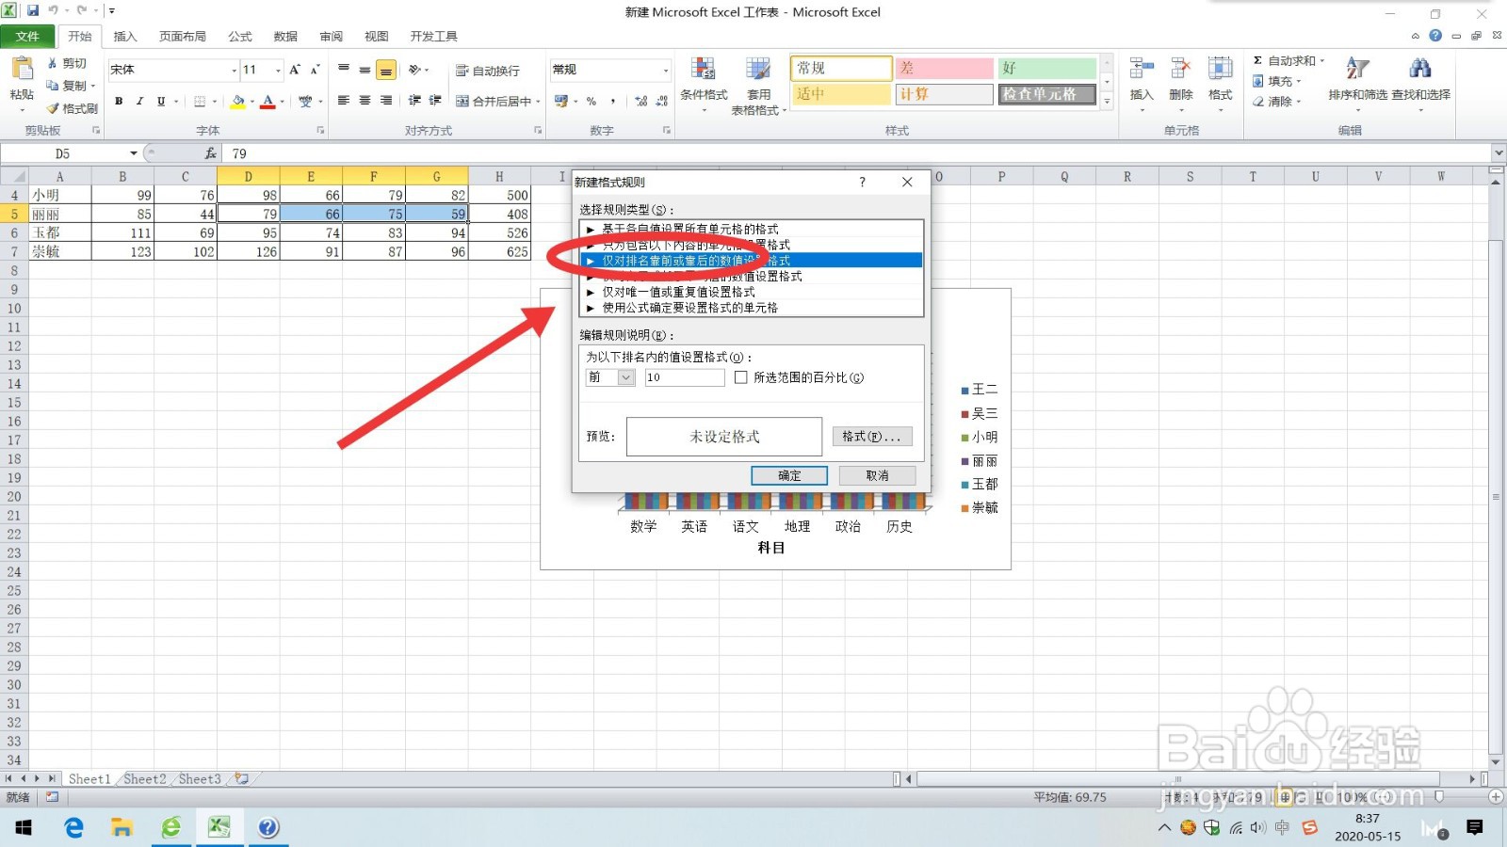1507x847 pixels.
Task: Click the 确定 button in dialog
Action: click(x=789, y=475)
